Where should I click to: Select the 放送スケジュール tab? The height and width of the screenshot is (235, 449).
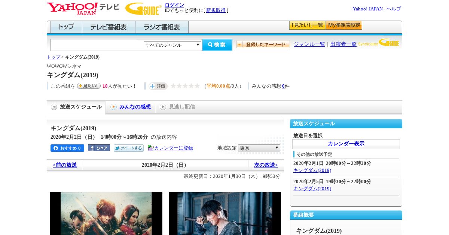[x=76, y=107]
